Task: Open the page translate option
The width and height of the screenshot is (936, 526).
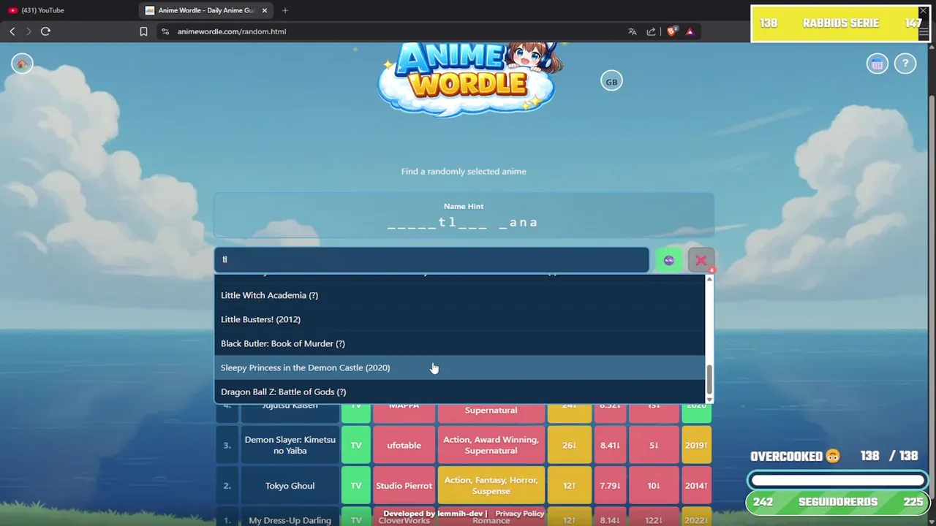Action: click(x=632, y=31)
